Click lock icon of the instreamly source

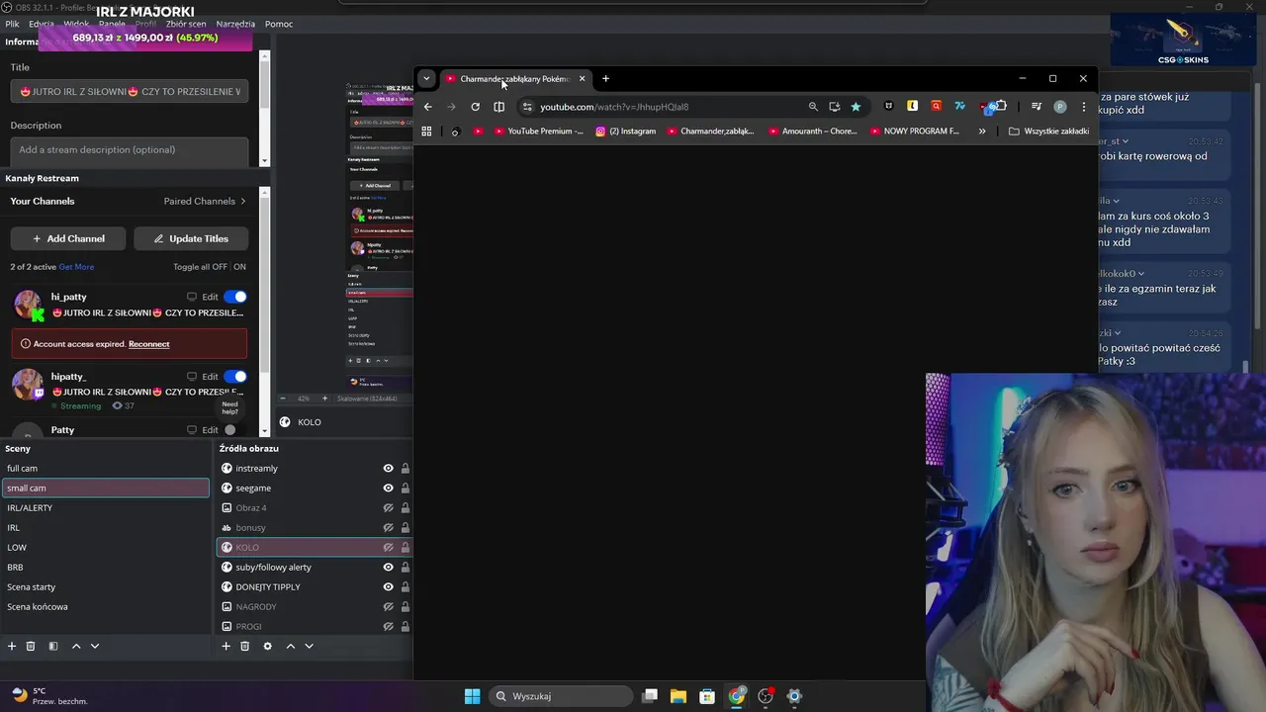pyautogui.click(x=405, y=468)
